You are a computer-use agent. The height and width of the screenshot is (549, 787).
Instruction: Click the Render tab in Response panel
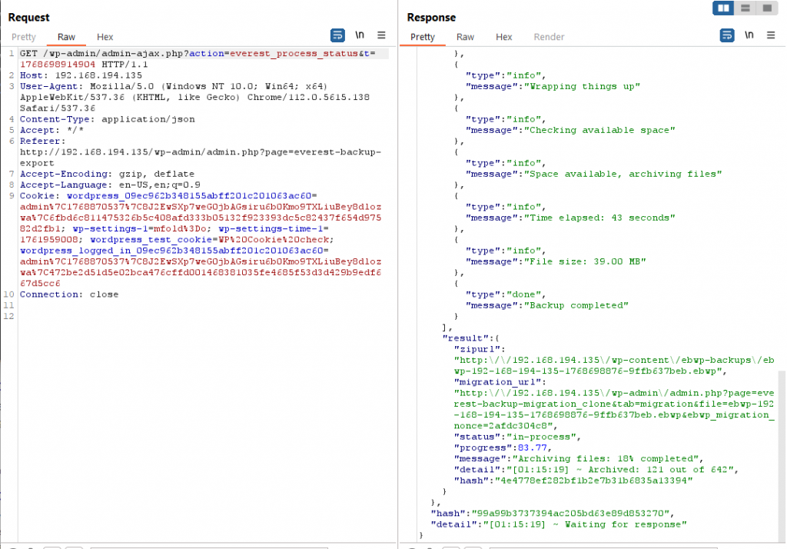(x=549, y=37)
